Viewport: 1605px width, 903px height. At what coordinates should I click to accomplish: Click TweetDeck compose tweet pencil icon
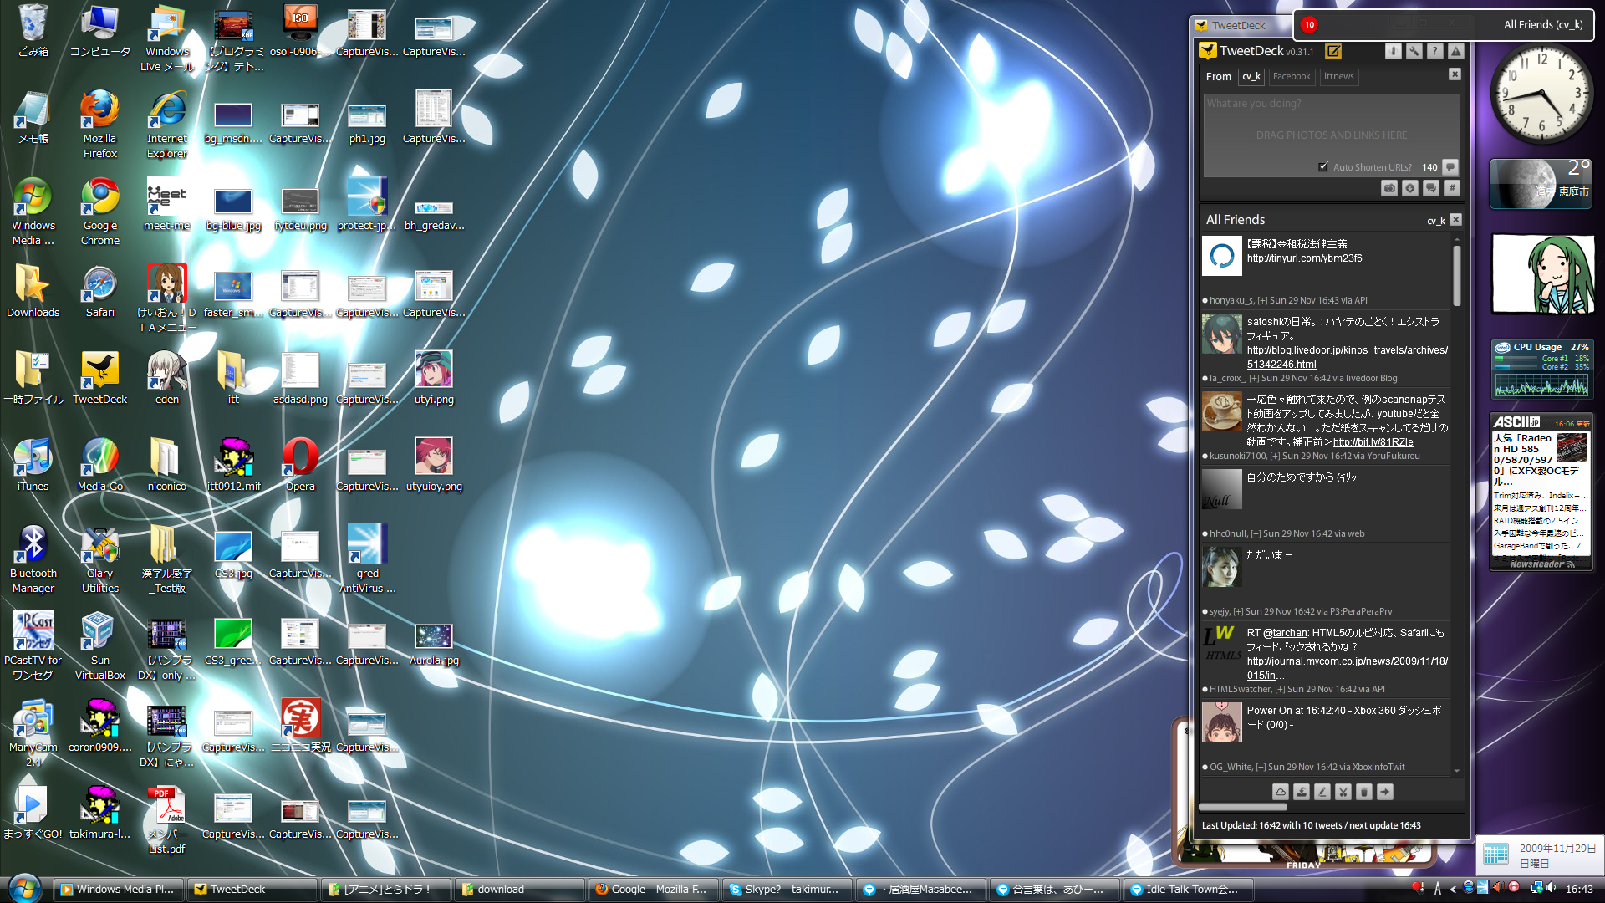point(1333,51)
